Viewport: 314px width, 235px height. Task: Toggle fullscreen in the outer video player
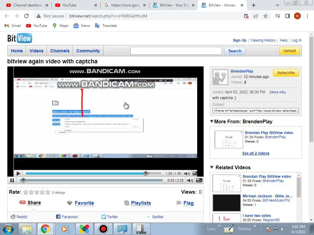pos(199,180)
